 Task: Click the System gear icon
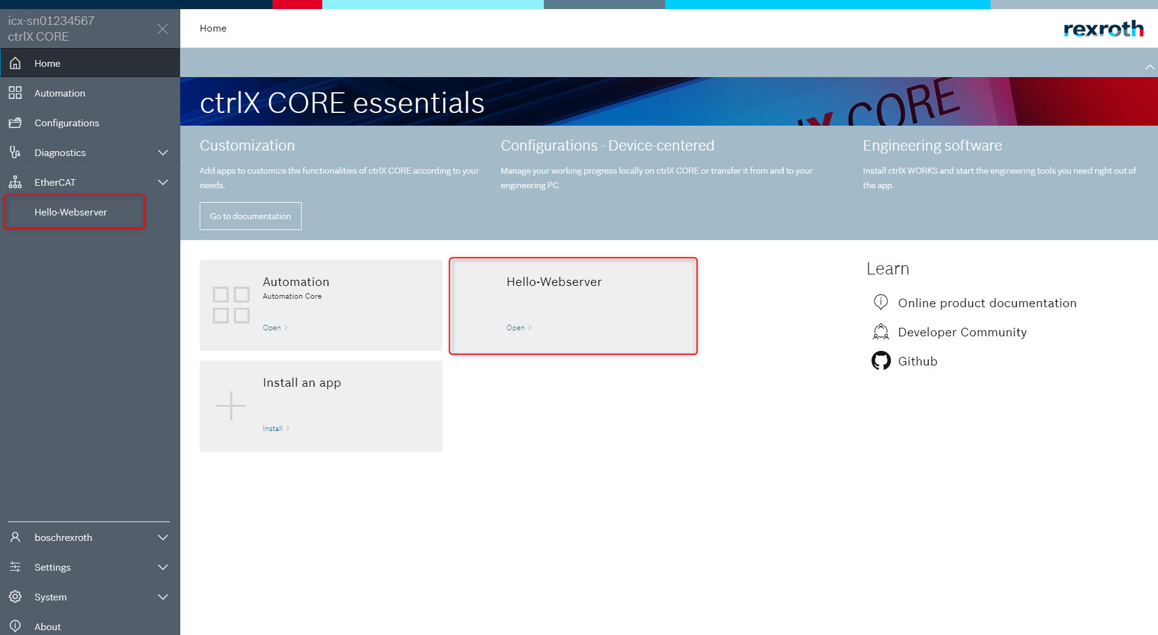click(15, 597)
